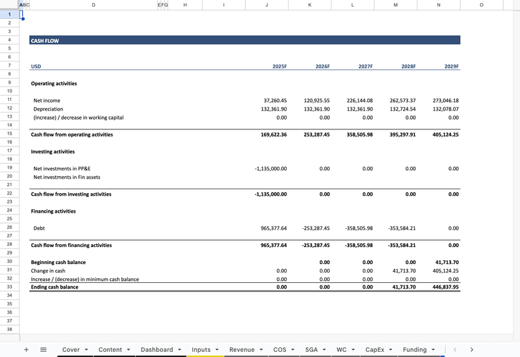
Task: Expand the Inputs tab menu arrow
Action: [216, 350]
